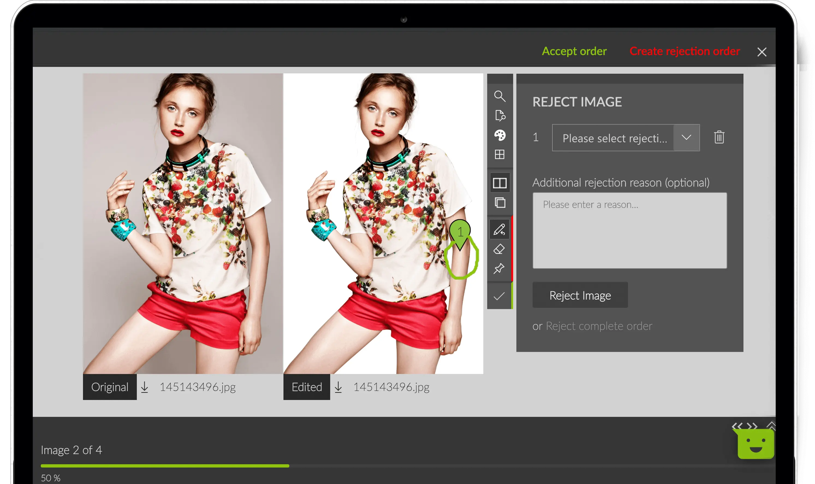Delete rejection reason 1 with trash icon
The width and height of the screenshot is (815, 484).
(x=719, y=137)
